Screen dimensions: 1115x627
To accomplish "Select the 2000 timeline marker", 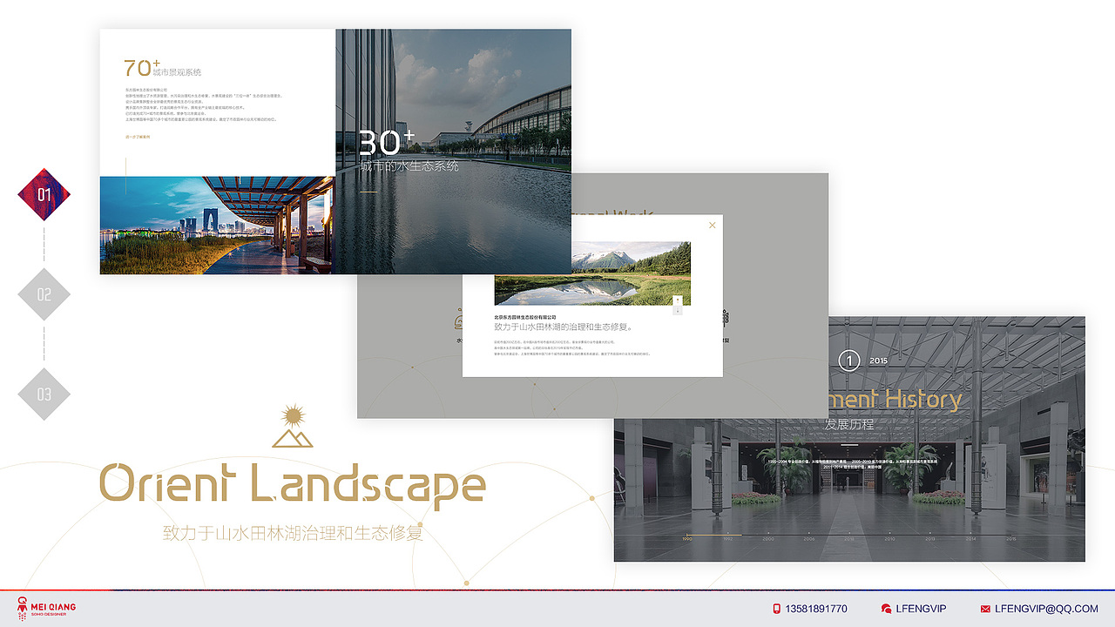I will (768, 537).
